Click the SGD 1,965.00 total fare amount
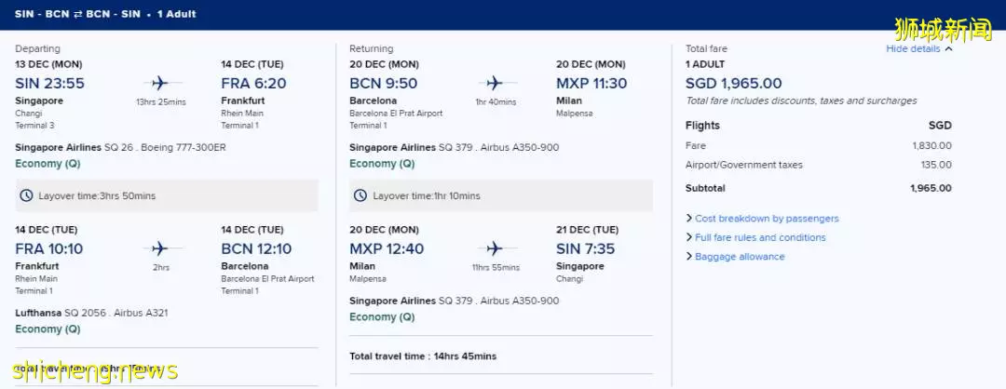The height and width of the screenshot is (389, 1006). click(x=733, y=84)
